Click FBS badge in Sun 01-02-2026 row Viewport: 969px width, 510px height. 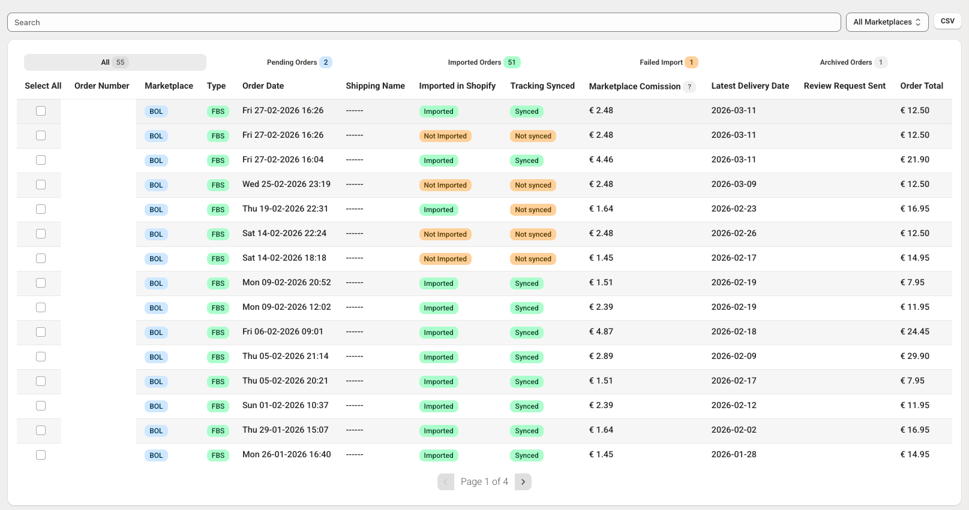[218, 406]
